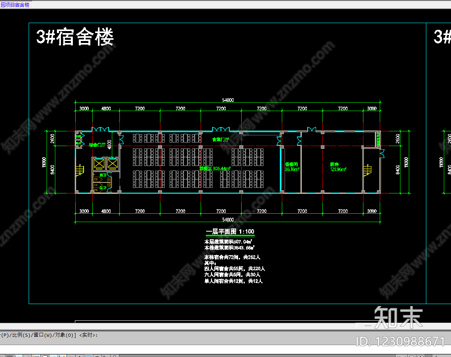
Task: Select the 本栋宿舍共72间 共262人 note line
Action: click(x=232, y=257)
